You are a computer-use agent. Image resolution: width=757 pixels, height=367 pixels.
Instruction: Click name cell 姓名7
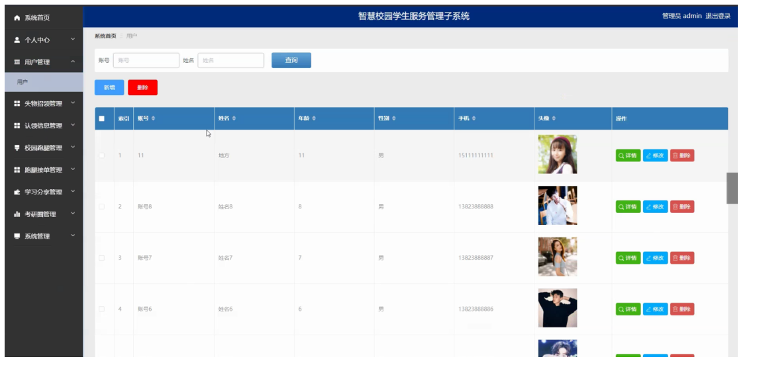[225, 258]
